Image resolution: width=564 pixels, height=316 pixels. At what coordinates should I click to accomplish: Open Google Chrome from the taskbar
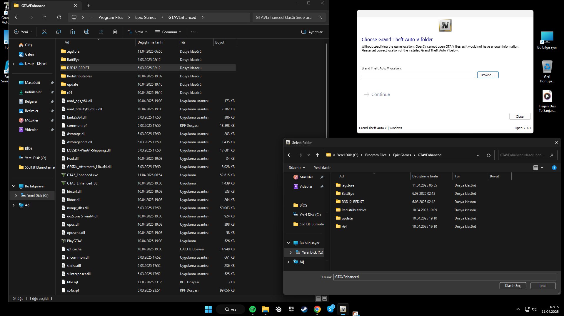(x=317, y=309)
